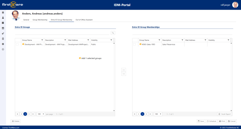
Task: Sort by Group Name header in Entra ID Groups
Action: point(27,40)
